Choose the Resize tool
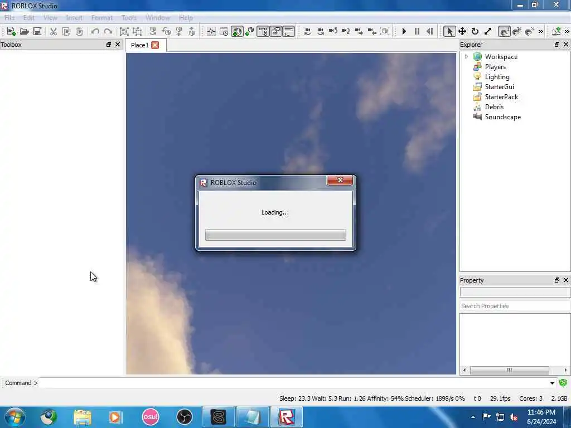This screenshot has width=571, height=428. (x=488, y=31)
